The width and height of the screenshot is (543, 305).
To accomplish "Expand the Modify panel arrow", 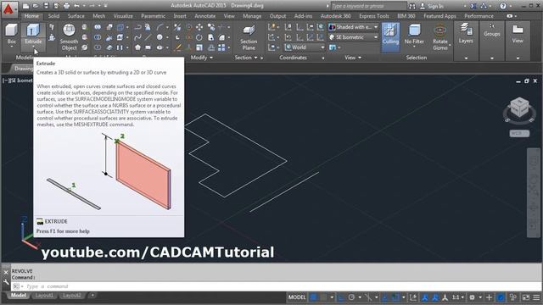I will pos(211,58).
